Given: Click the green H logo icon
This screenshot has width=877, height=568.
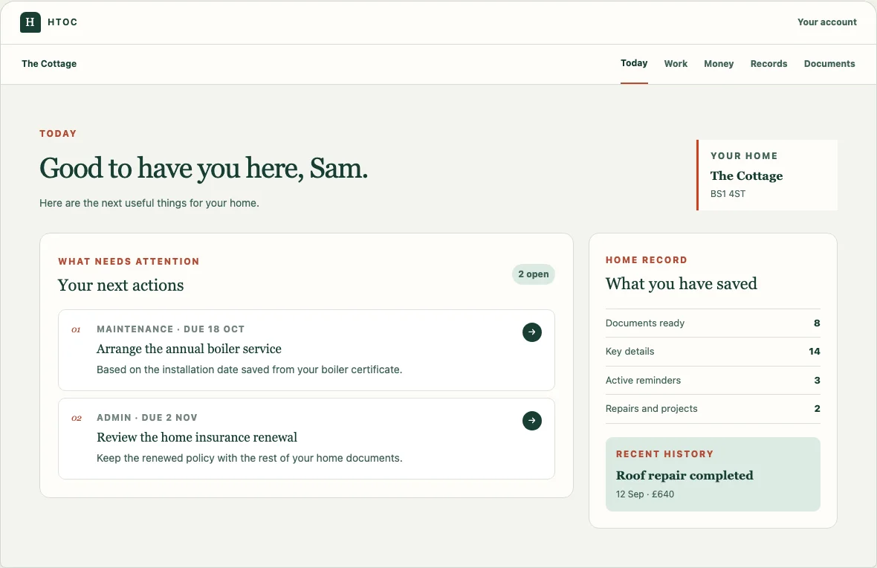Looking at the screenshot, I should [30, 22].
